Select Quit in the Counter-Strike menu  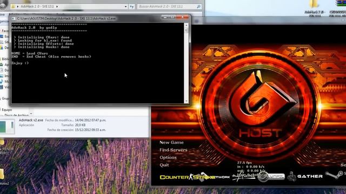(x=164, y=165)
